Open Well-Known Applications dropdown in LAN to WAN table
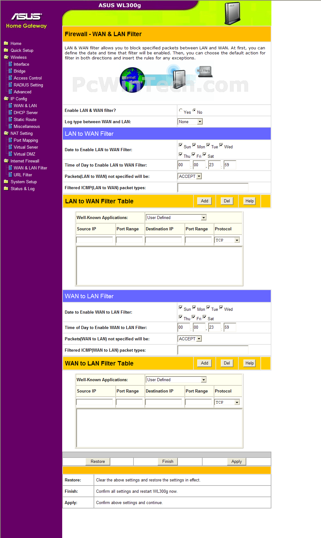321x538 pixels. pyautogui.click(x=176, y=217)
